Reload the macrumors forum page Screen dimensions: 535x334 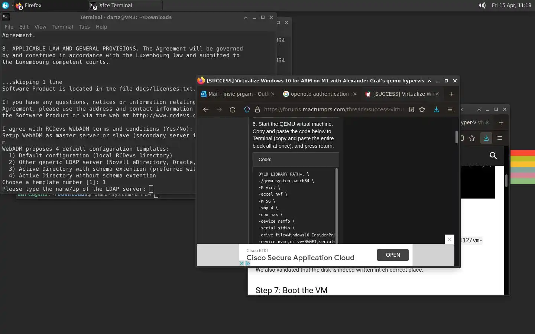click(233, 109)
